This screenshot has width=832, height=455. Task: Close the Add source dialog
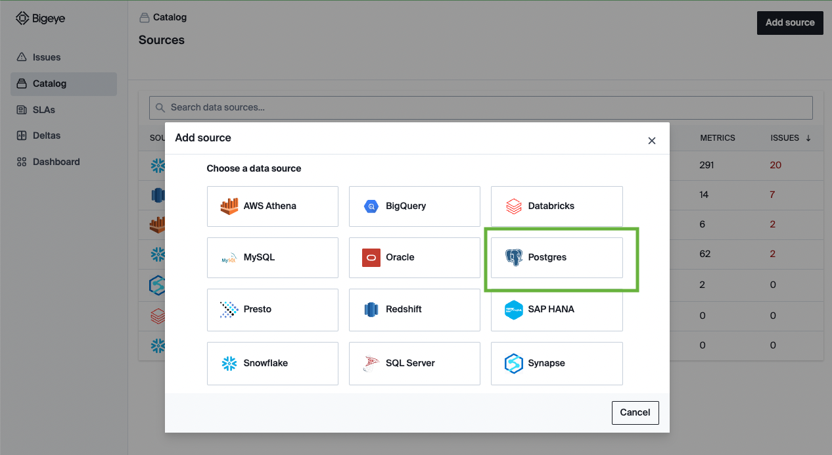[652, 141]
